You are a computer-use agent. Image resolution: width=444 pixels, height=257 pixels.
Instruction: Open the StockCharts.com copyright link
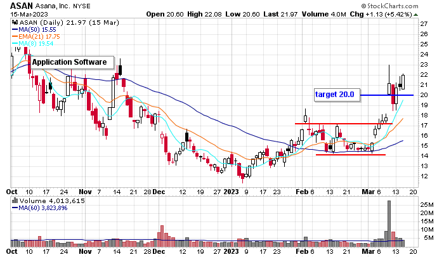[389, 6]
